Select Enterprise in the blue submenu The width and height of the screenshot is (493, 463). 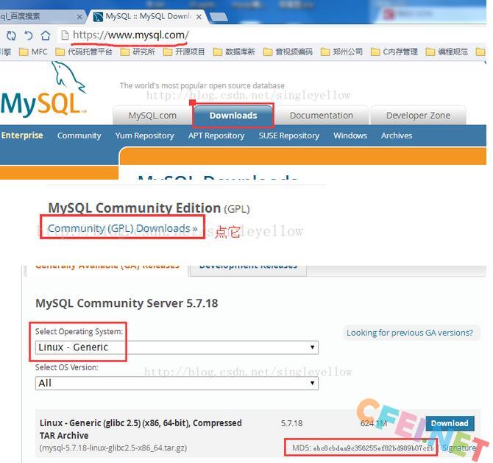[x=21, y=135]
